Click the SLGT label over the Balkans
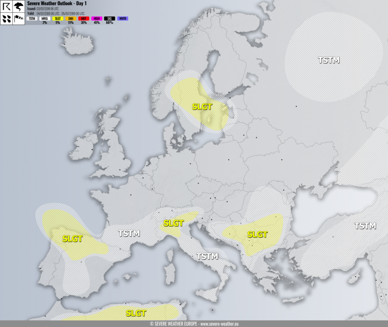388x327 pixels. (x=257, y=234)
